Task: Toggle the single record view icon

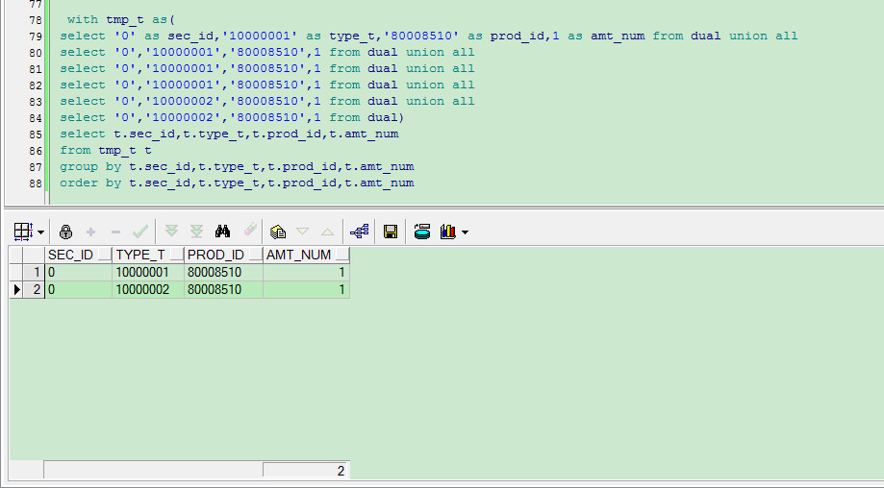Action: pyautogui.click(x=277, y=232)
